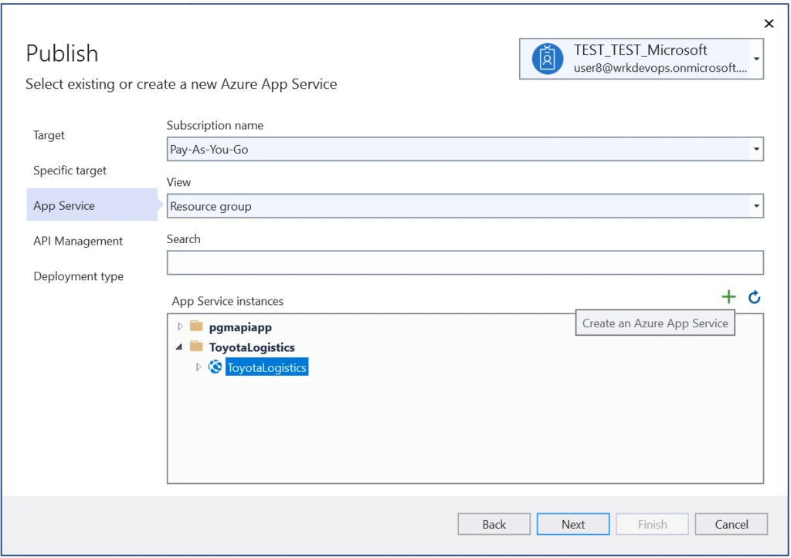Cancel the publish wizard
This screenshot has height=558, width=791.
(731, 523)
